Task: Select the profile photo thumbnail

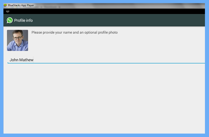Action: point(17,40)
